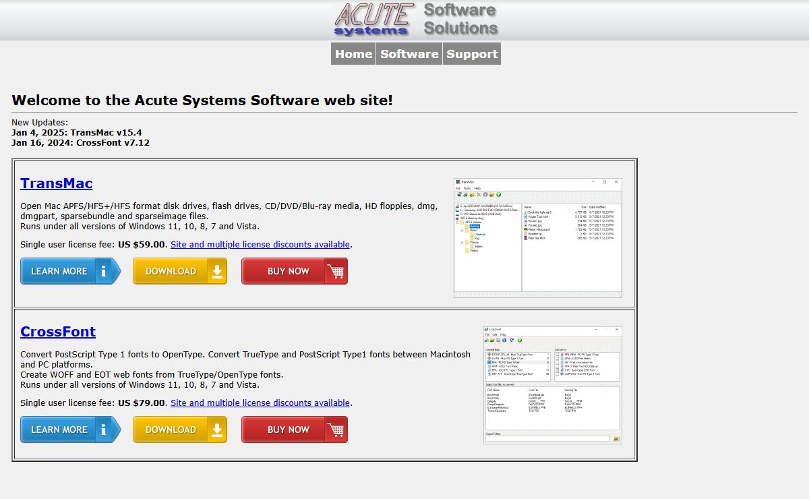Select the 'Jan 16, 2024: CrossFont v7.12' update text
Screen dimensions: 809x499
(81, 143)
